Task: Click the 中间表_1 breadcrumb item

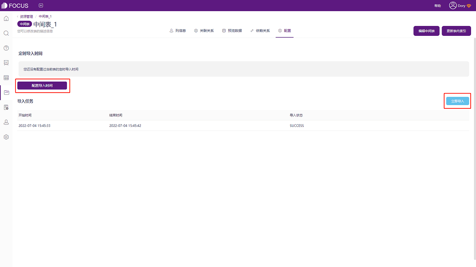Action: click(x=45, y=16)
